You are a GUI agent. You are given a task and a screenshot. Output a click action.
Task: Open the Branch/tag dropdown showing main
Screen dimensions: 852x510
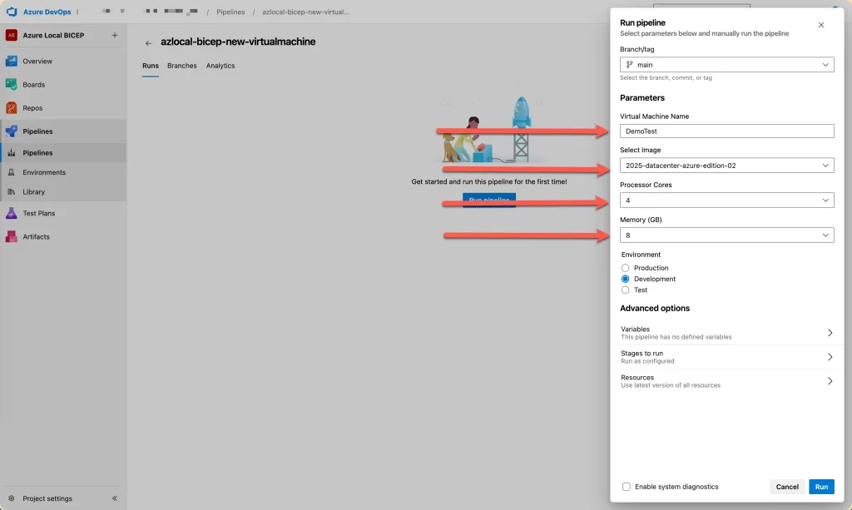click(x=726, y=65)
